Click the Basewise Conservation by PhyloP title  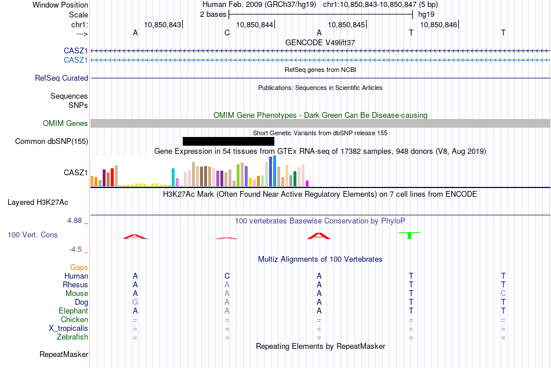tap(320, 221)
